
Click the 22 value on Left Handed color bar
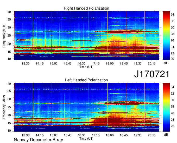[172, 126]
